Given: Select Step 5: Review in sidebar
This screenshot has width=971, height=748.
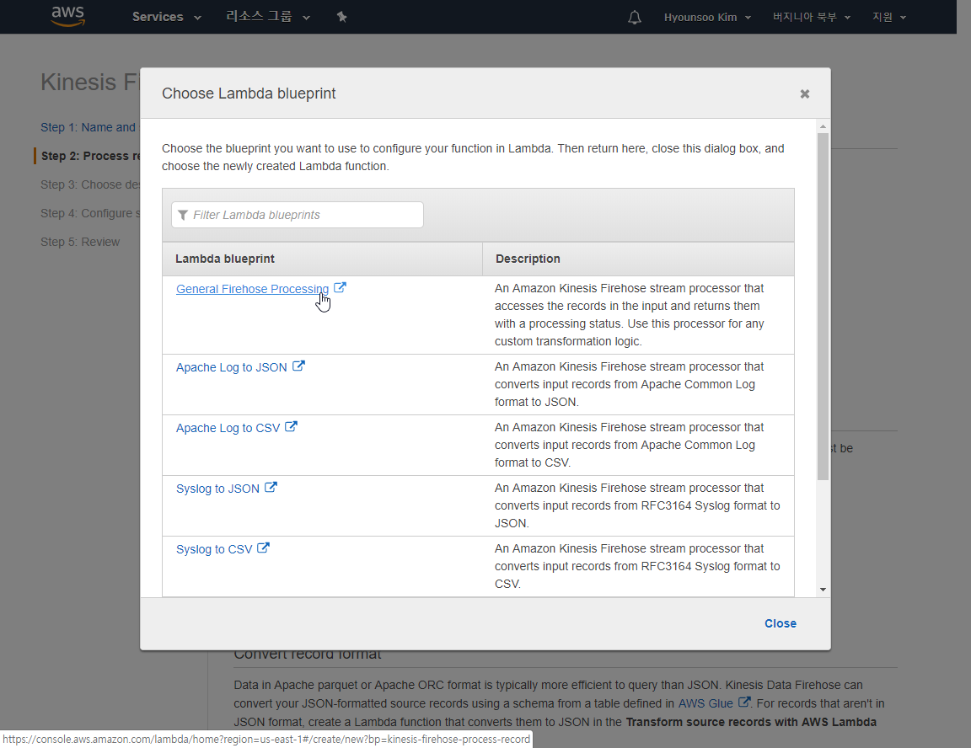Looking at the screenshot, I should (x=81, y=242).
